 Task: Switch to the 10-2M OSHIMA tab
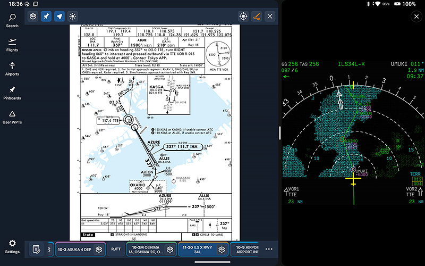click(146, 250)
